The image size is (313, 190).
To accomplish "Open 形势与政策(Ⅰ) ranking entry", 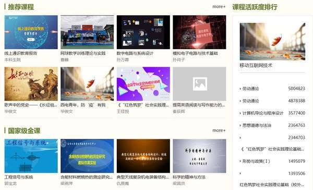I will click(256, 161).
